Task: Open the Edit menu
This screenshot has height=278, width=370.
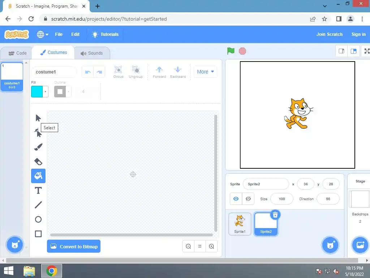Action: pos(75,34)
